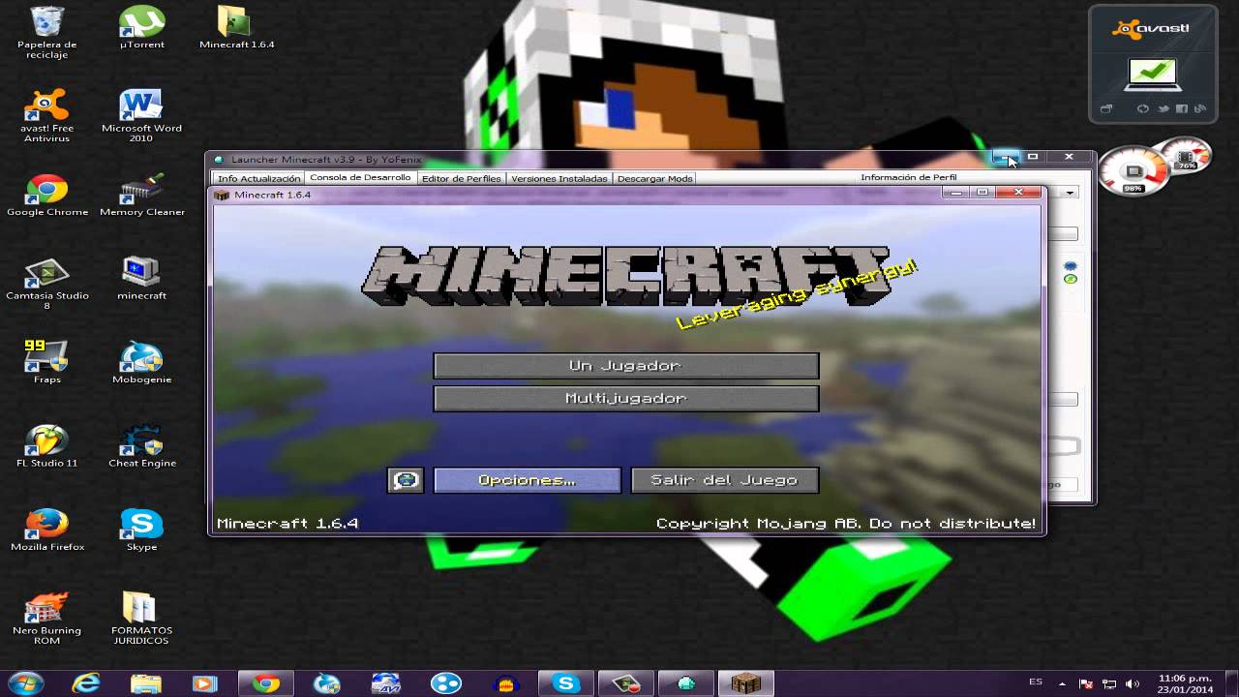Launch Mozilla Firefox desktop shortcut
This screenshot has width=1239, height=697.
coord(46,530)
